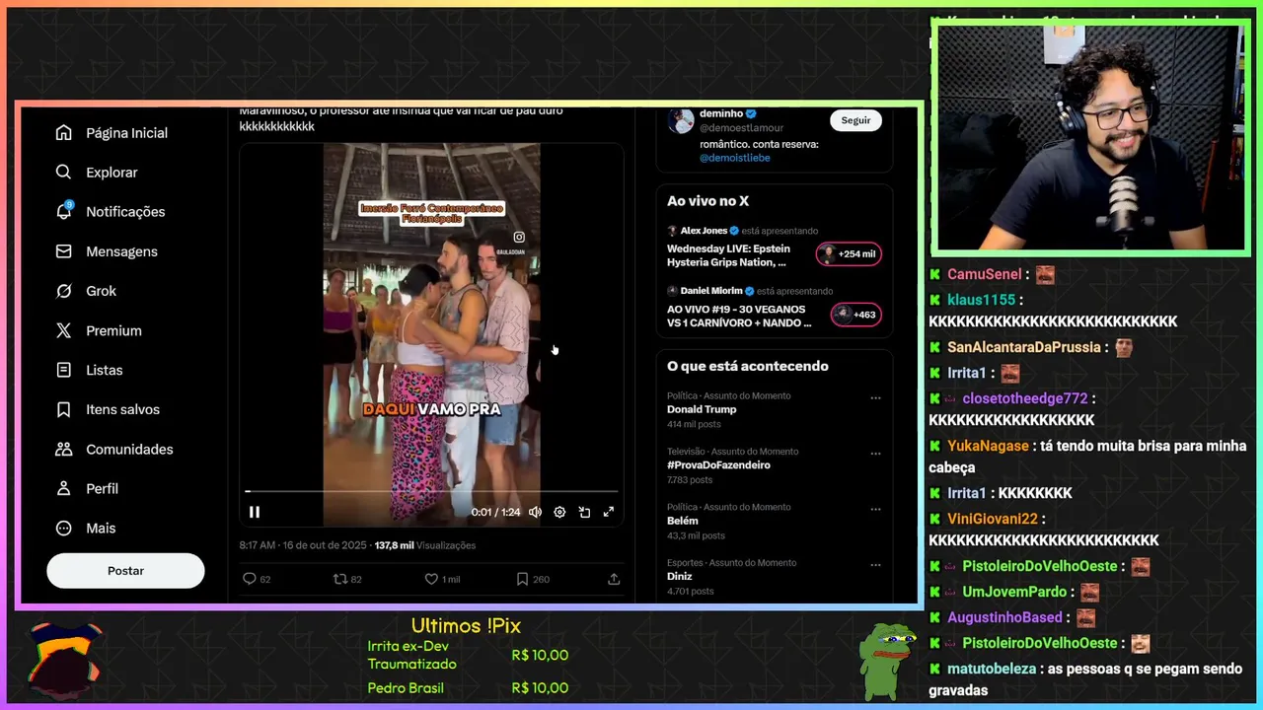Click the webcam feed panel
Viewport: 1263px width, 710px height.
point(1089,138)
